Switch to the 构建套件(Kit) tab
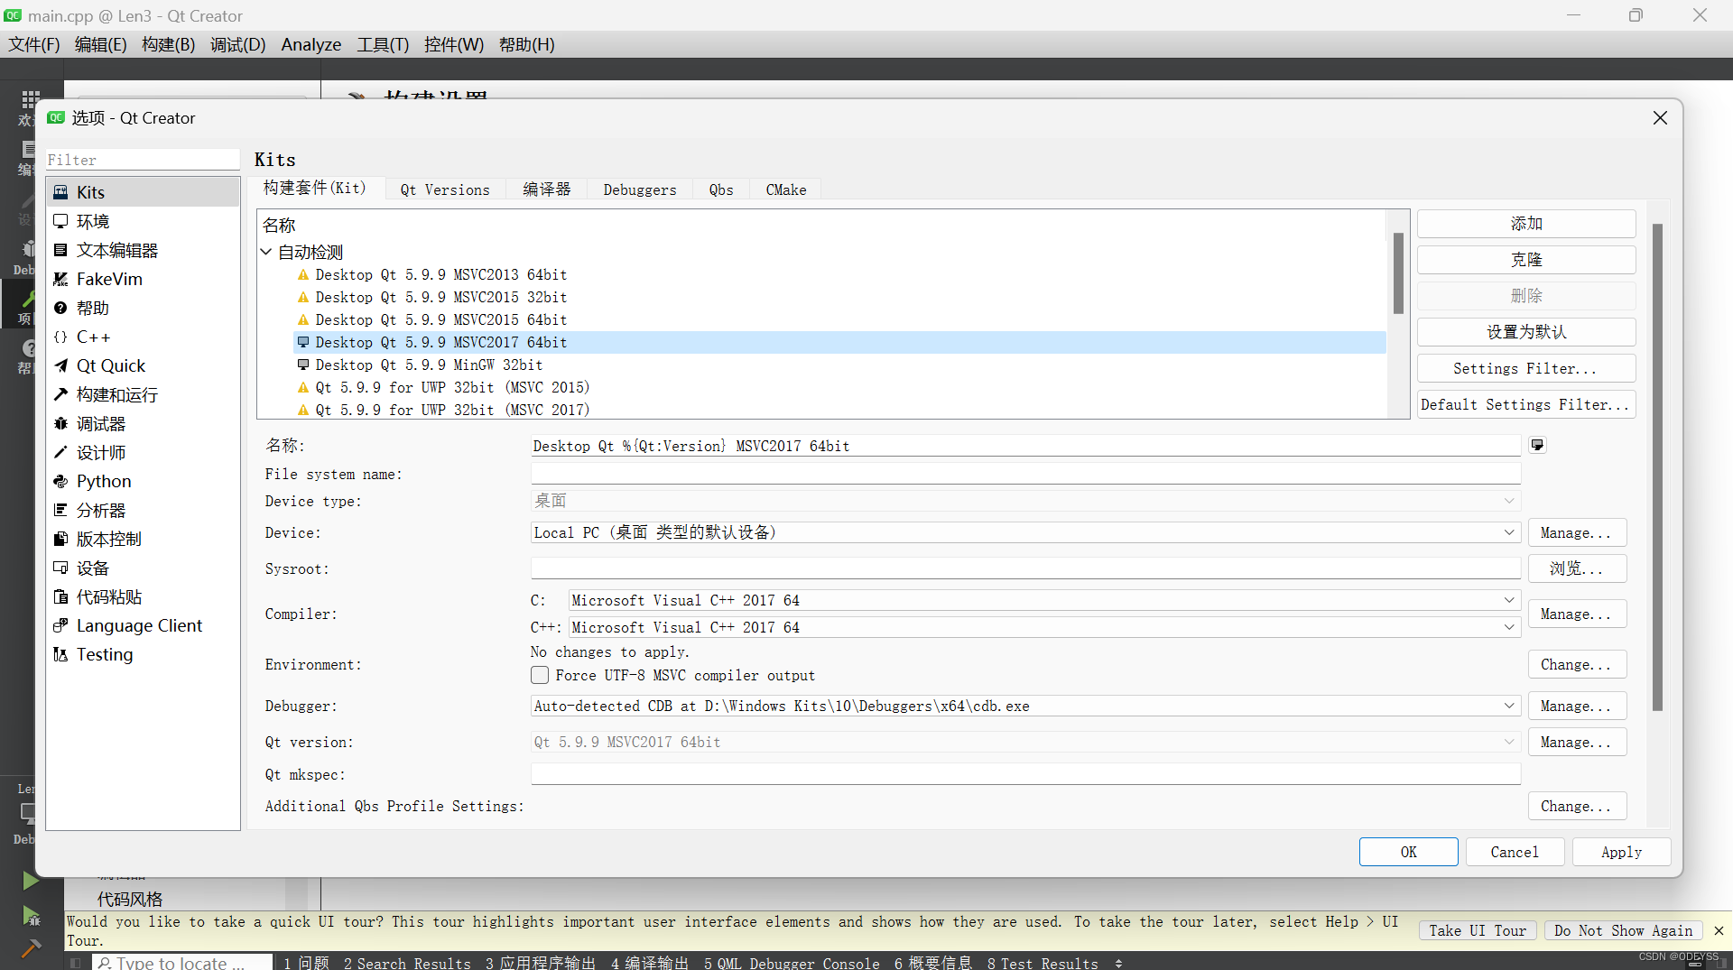 tap(315, 188)
